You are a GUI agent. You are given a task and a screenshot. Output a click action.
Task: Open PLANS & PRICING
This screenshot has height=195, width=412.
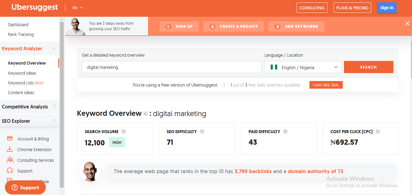tap(352, 8)
